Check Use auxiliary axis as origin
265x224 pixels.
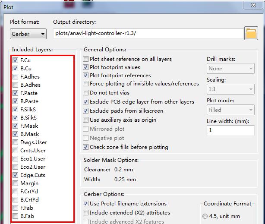click(x=86, y=120)
